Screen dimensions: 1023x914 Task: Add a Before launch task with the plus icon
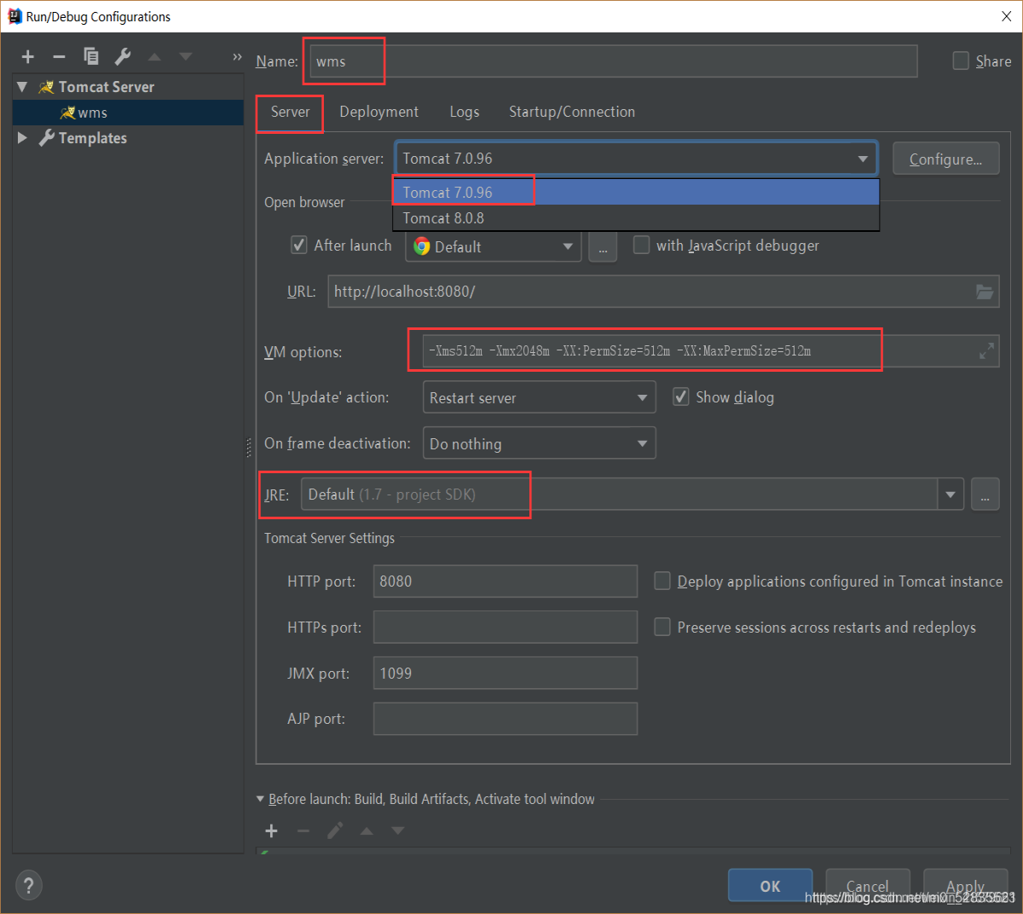point(272,830)
